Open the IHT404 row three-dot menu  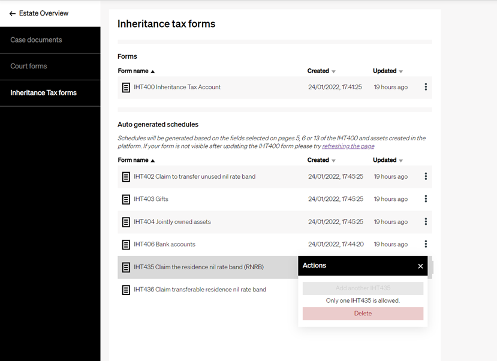coord(426,222)
